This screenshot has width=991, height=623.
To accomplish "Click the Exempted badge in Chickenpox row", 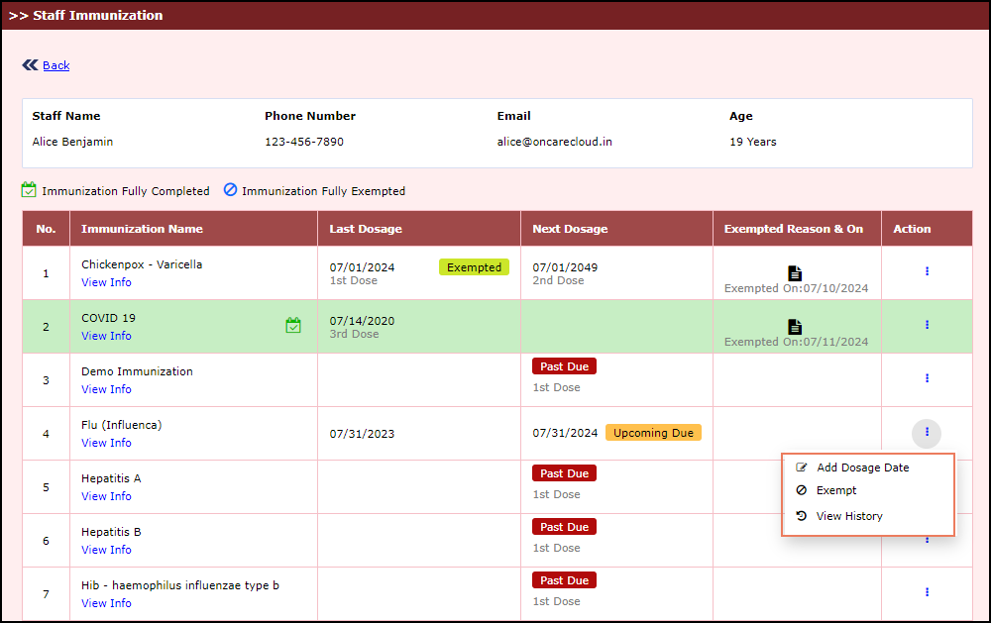I will tap(474, 267).
